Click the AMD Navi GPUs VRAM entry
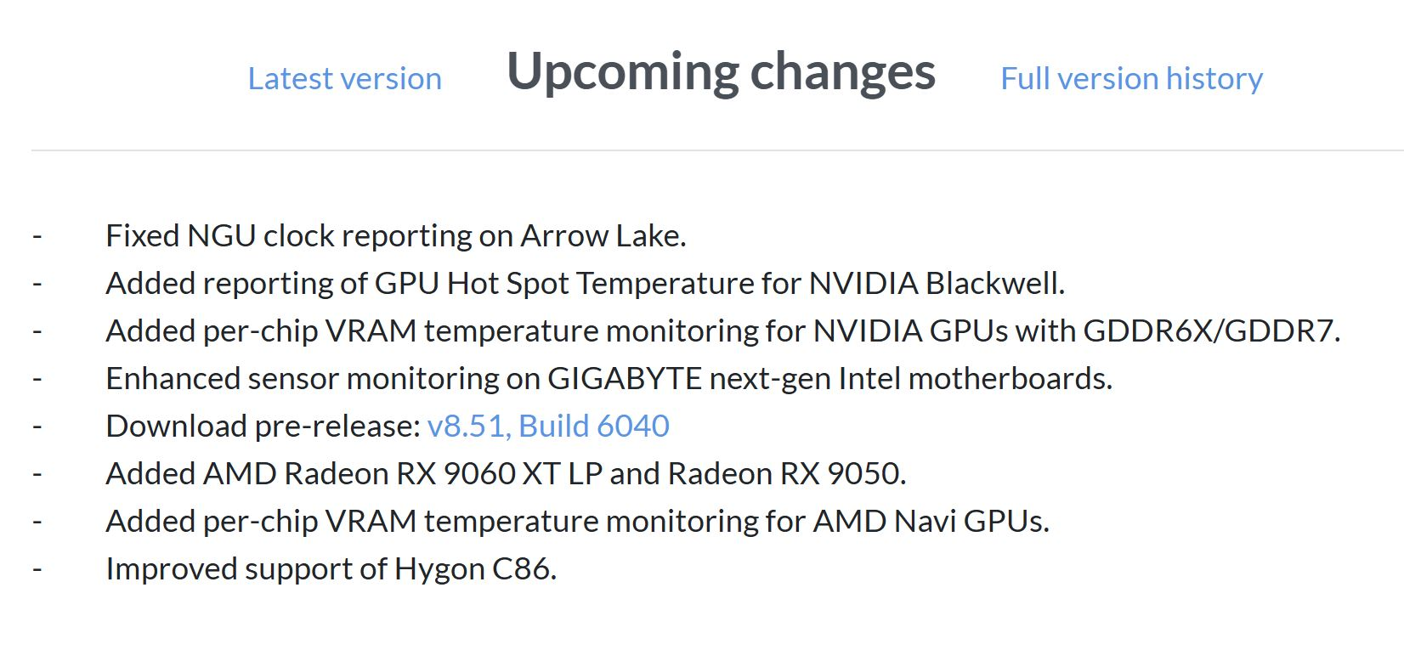The image size is (1404, 661). [577, 521]
